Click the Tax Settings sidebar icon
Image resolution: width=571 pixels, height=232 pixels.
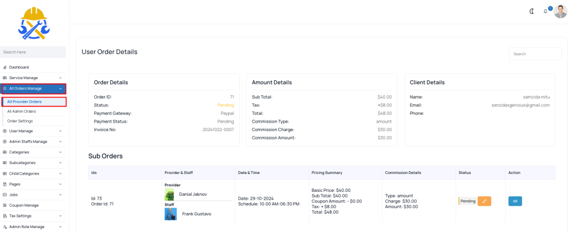click(x=4, y=216)
